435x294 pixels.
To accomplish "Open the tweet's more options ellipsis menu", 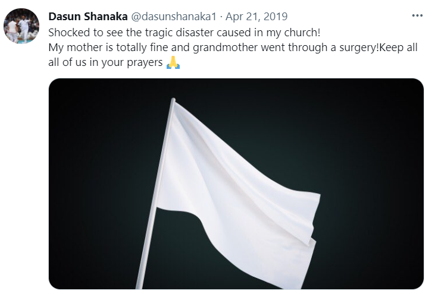I will click(x=417, y=16).
